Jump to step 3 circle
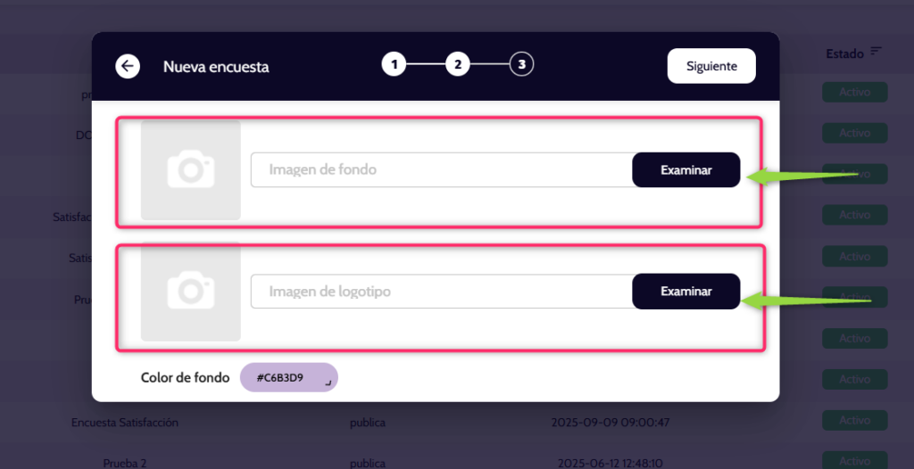Image resolution: width=914 pixels, height=469 pixels. (521, 64)
